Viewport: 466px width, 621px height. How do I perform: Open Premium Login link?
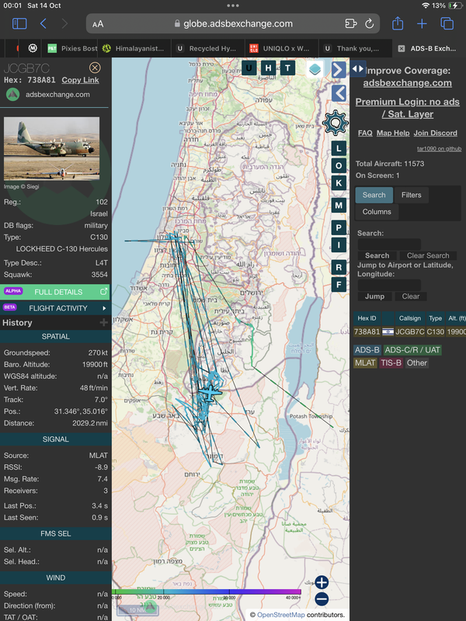point(407,108)
